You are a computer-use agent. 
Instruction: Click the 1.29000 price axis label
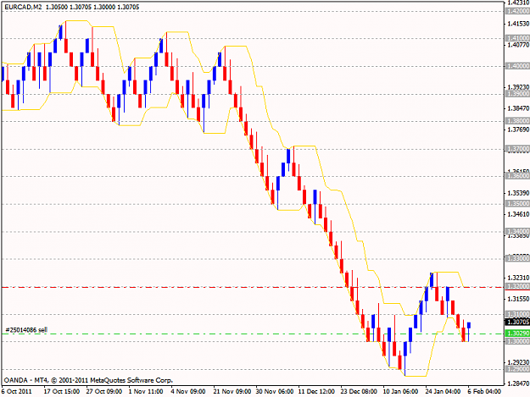pos(517,369)
